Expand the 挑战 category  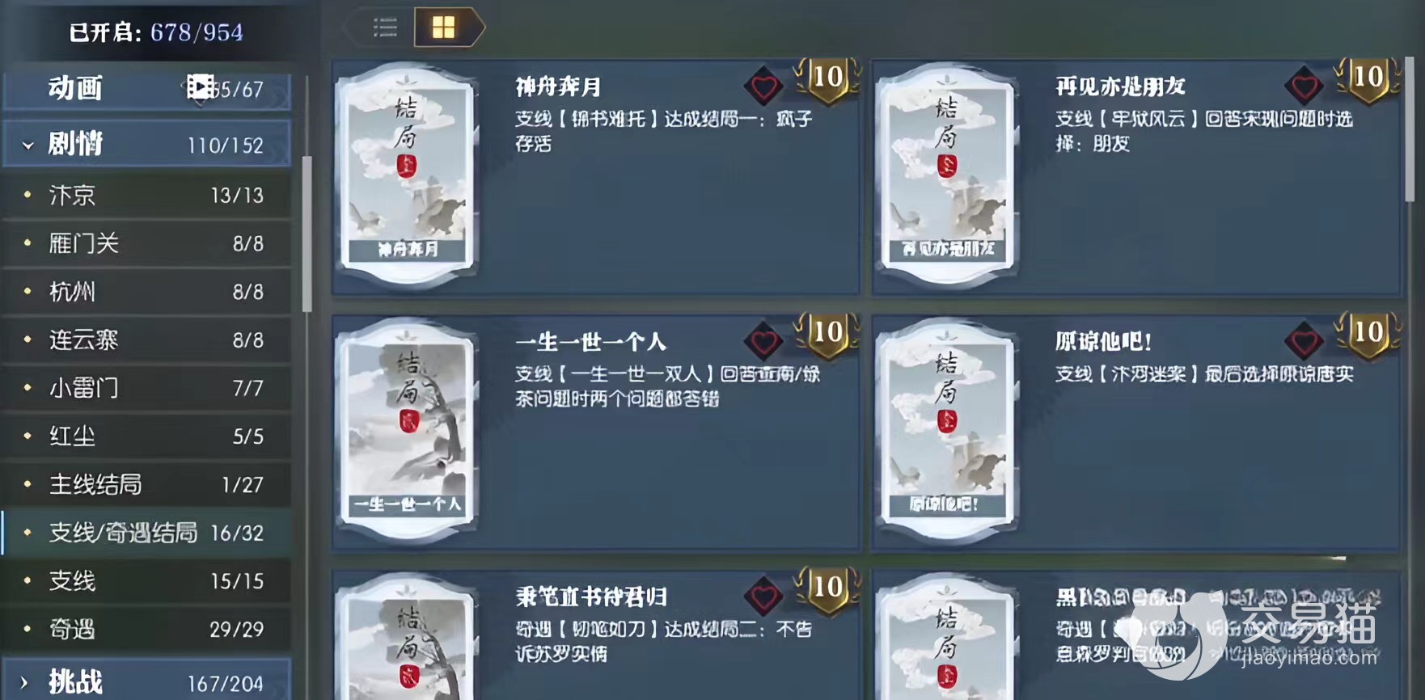click(23, 683)
